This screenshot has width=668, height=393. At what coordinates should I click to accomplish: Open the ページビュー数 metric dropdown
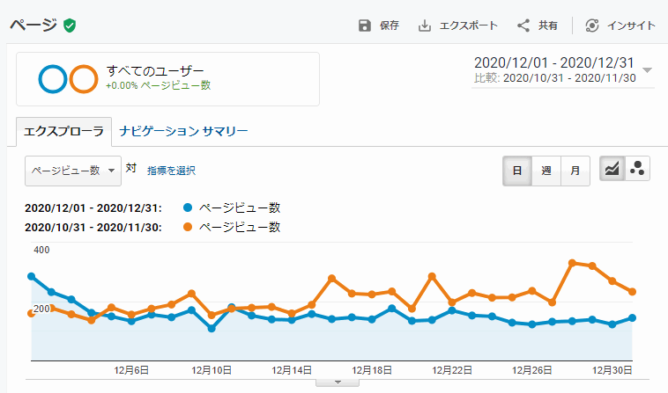pos(73,171)
